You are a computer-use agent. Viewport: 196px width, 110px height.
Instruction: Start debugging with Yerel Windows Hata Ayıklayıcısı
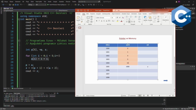click(x=57, y=5)
